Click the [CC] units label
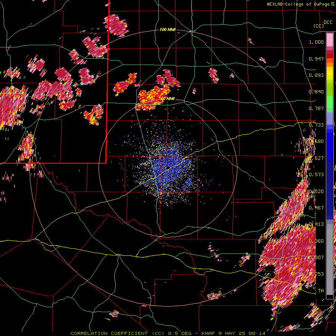This screenshot has height=336, width=336. pyautogui.click(x=319, y=26)
